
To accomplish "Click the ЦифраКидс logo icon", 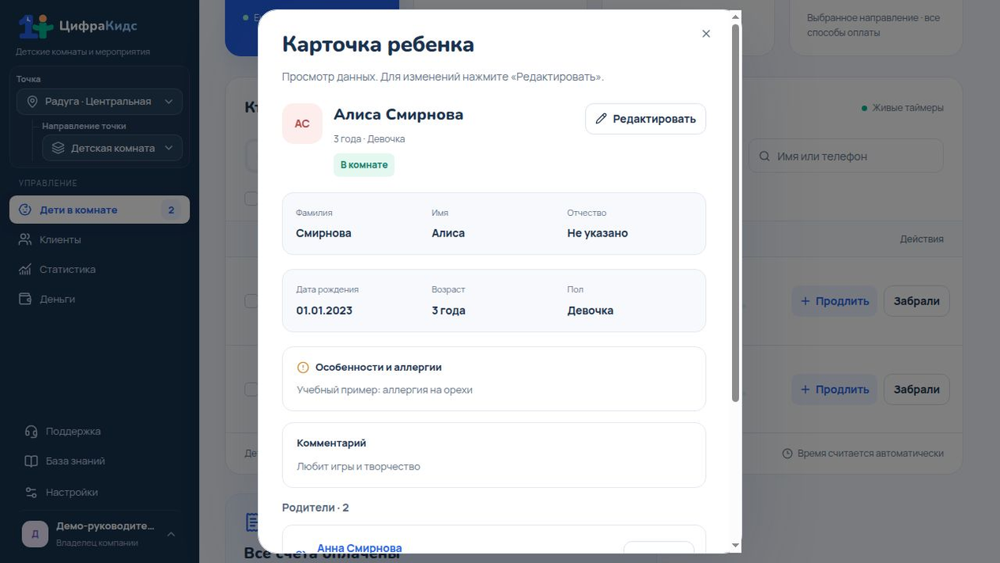I will (x=36, y=26).
